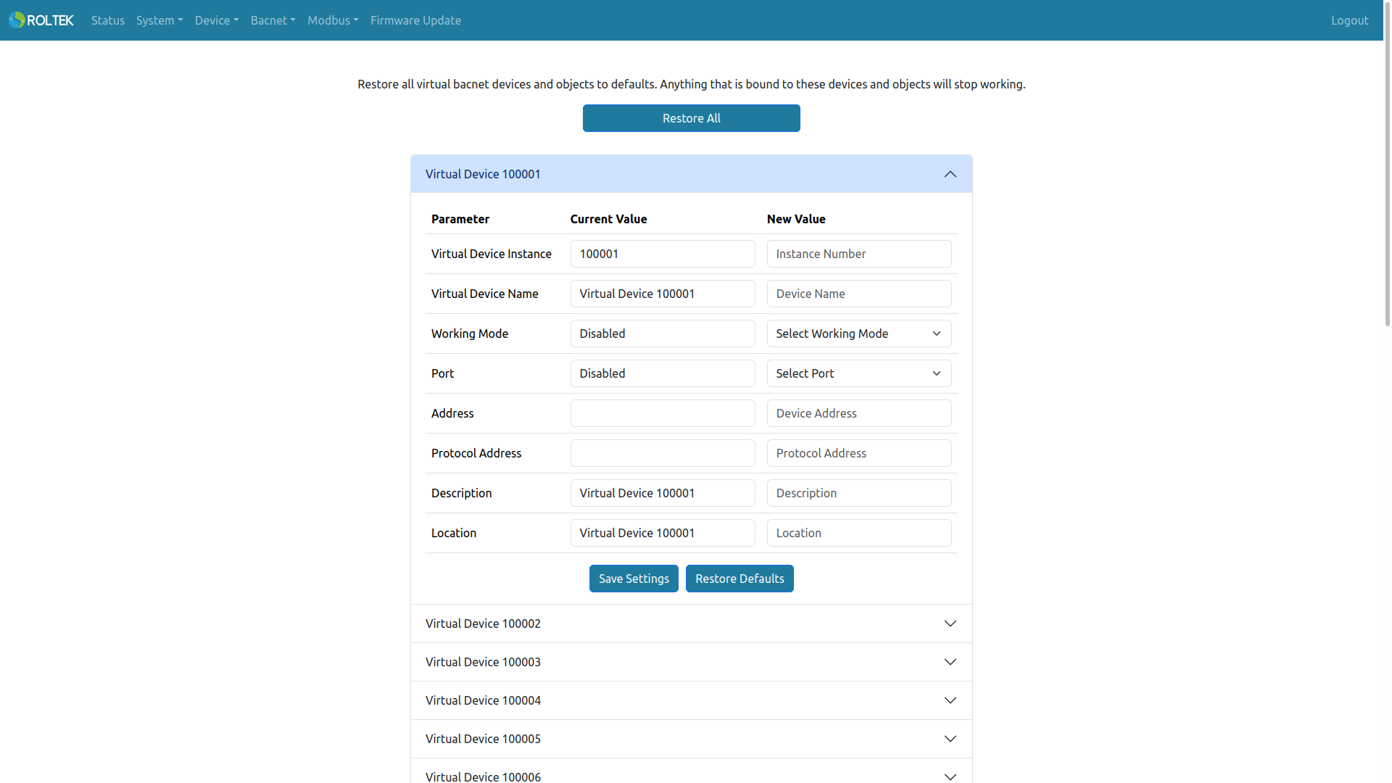Open the Bacnet dropdown menu
The height and width of the screenshot is (783, 1392).
(273, 20)
